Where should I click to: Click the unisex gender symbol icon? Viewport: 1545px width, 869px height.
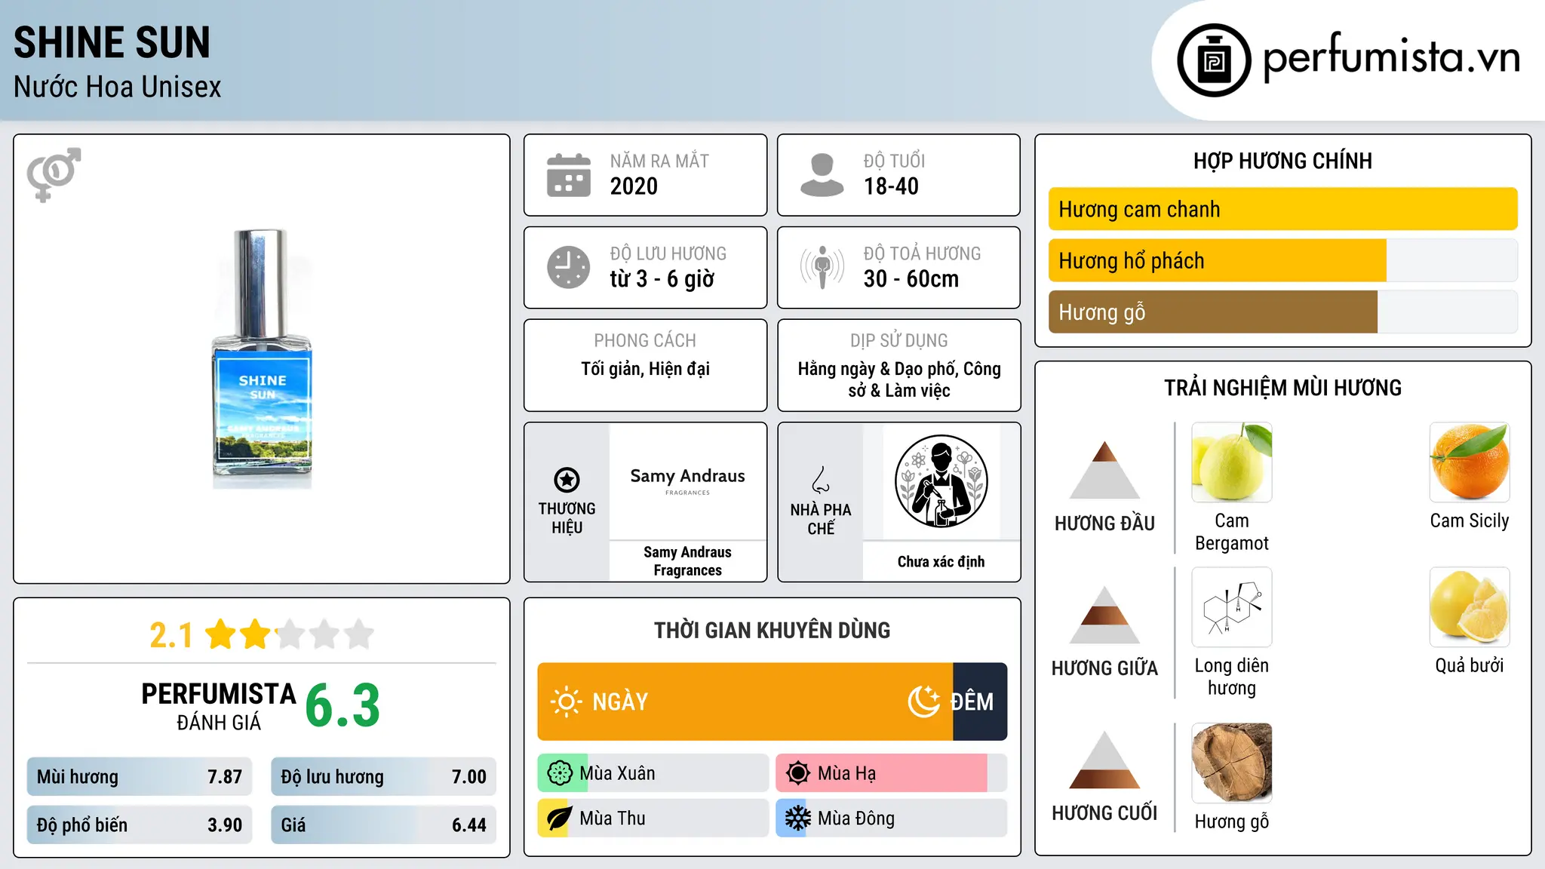pyautogui.click(x=54, y=174)
